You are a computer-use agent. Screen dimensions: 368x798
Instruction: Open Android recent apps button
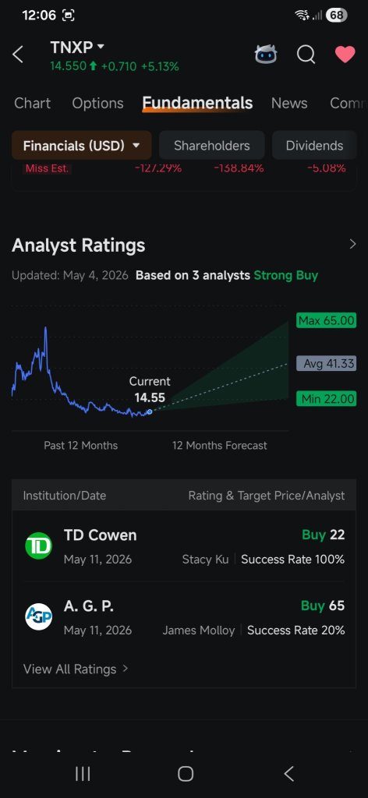[83, 774]
